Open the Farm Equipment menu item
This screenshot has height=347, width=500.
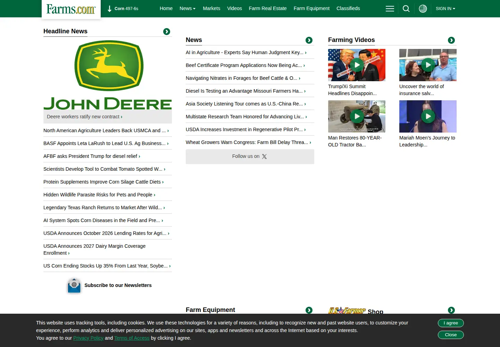click(311, 8)
